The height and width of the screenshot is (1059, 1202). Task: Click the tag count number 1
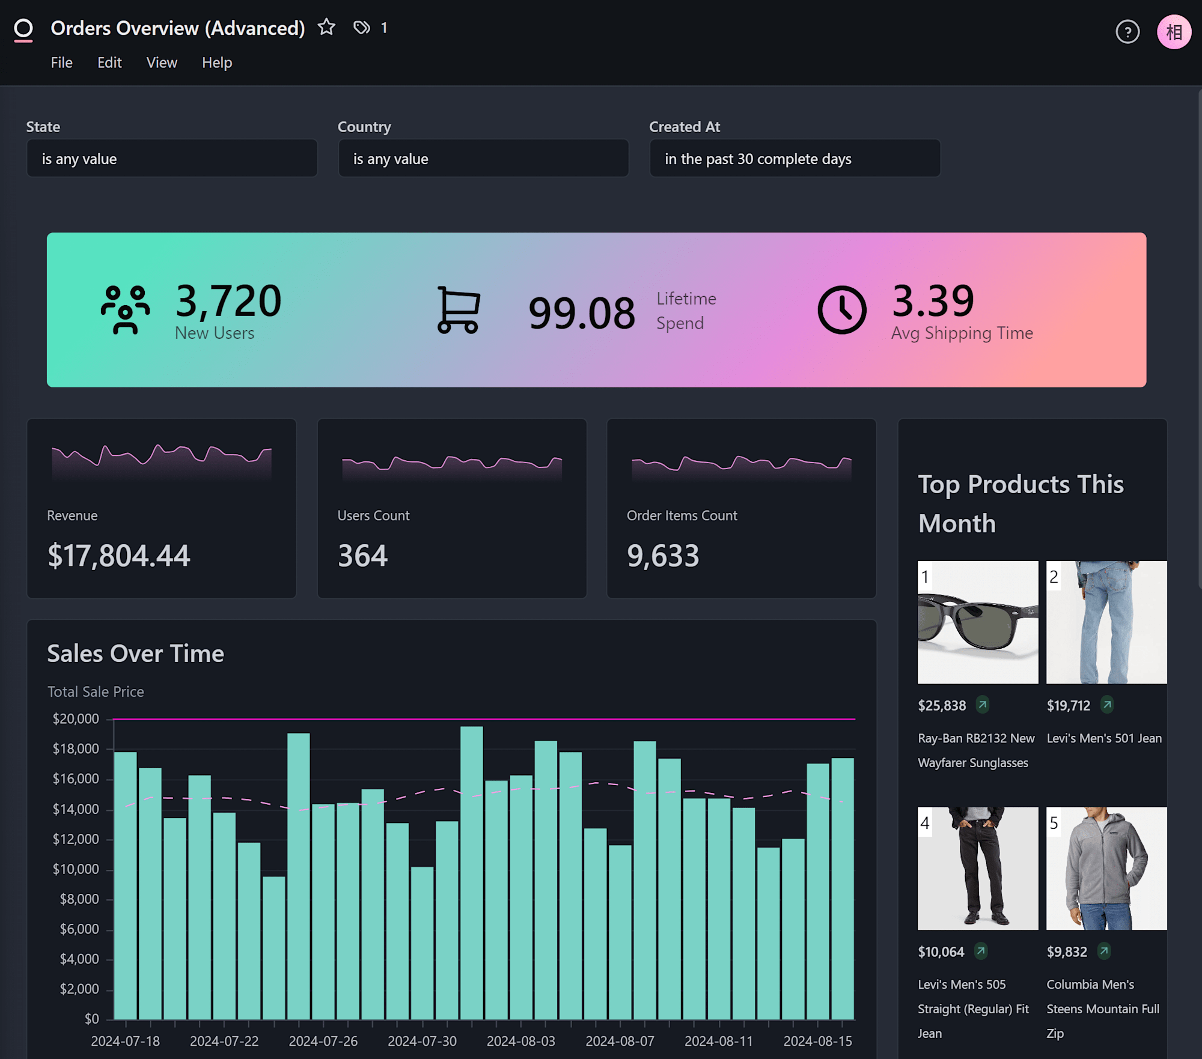pyautogui.click(x=384, y=28)
